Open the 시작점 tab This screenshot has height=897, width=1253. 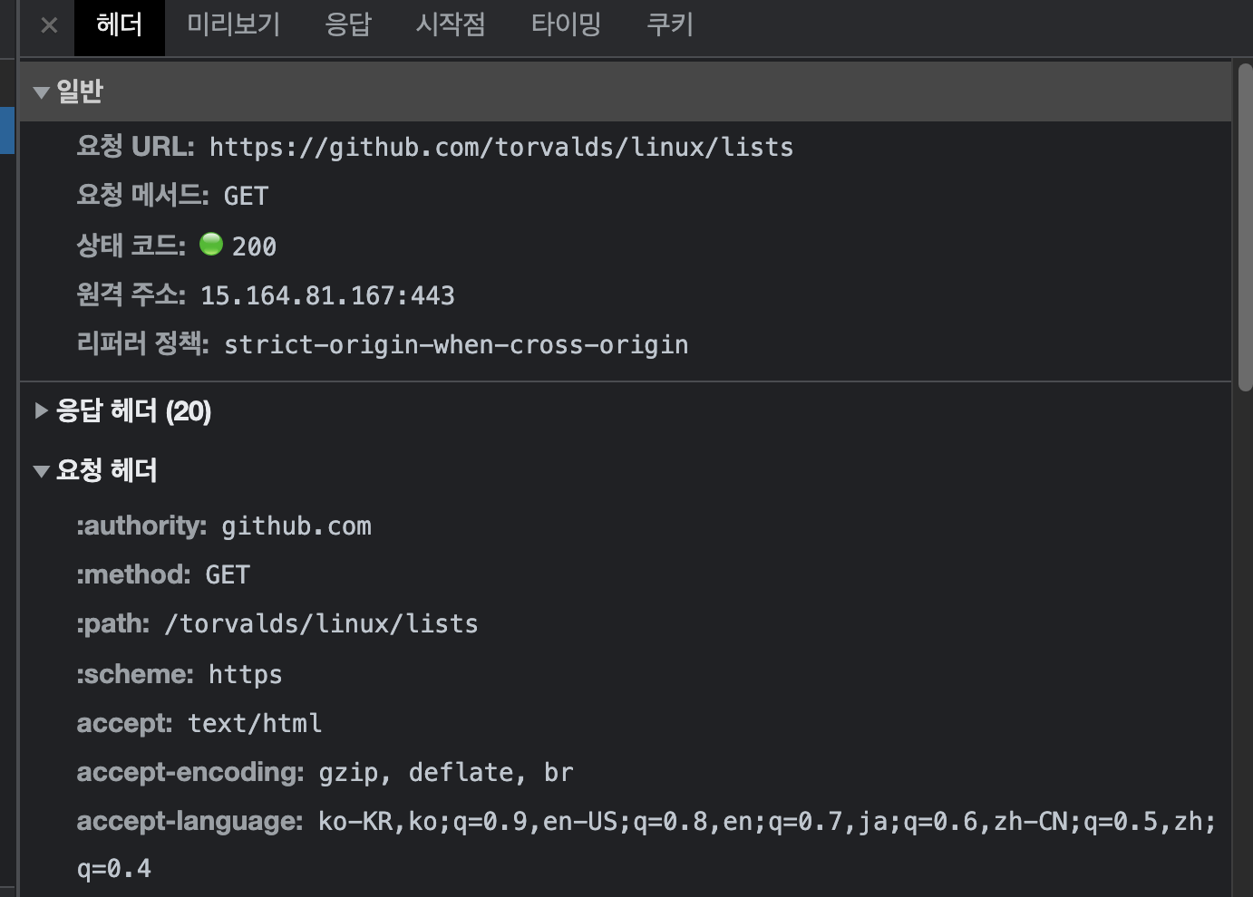point(451,24)
